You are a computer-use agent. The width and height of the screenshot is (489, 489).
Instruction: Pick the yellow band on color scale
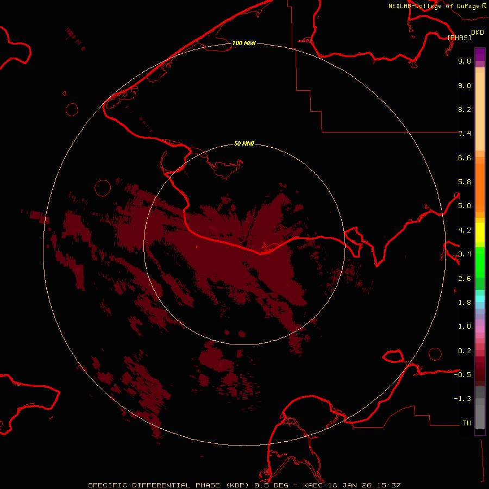tap(480, 233)
